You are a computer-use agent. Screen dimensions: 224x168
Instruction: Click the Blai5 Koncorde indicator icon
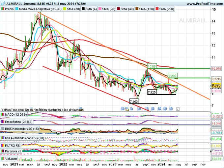pos(3,129)
